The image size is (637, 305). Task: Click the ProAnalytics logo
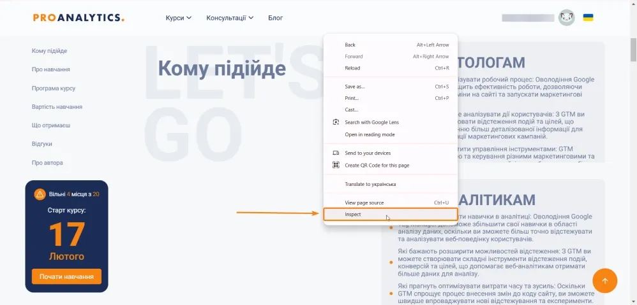pos(79,17)
